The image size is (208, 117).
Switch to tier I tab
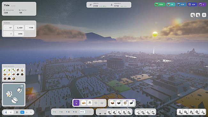pyautogui.click(x=55, y=112)
